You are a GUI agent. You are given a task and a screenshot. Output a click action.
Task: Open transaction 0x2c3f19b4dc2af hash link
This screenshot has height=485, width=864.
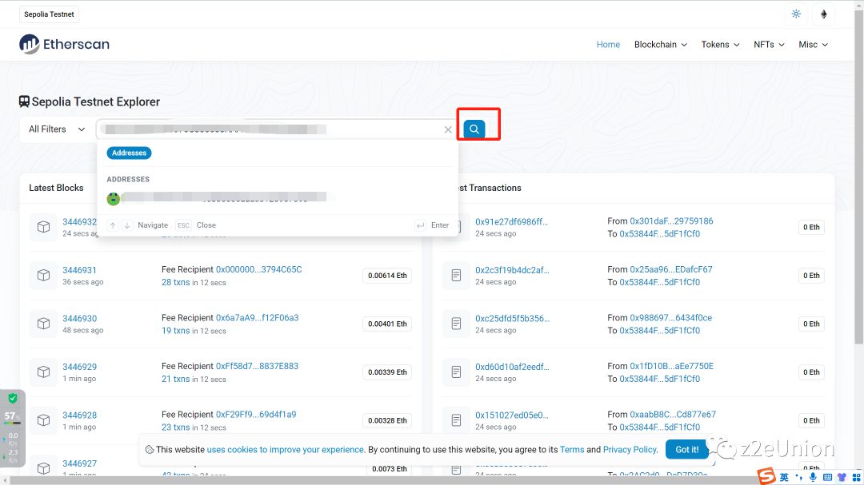(513, 270)
